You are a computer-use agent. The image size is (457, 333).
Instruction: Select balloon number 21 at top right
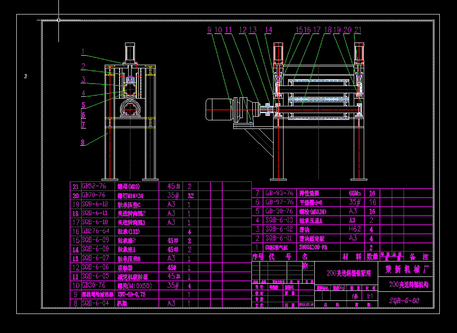click(358, 30)
